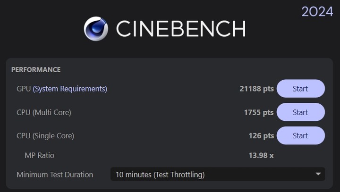
Task: Select the GPU score 21188 pts
Action: (x=256, y=89)
